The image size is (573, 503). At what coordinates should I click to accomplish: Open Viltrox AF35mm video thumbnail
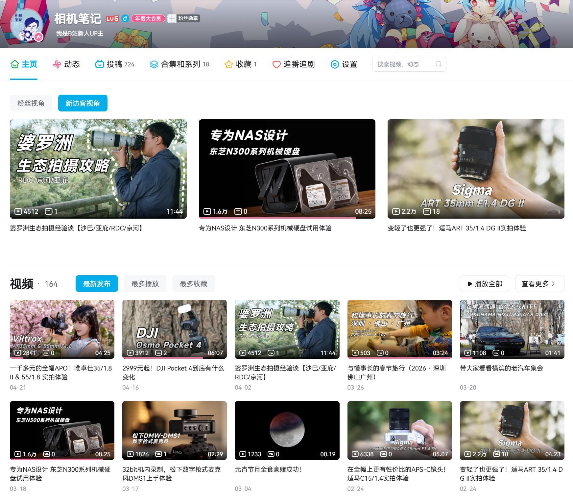[62, 329]
